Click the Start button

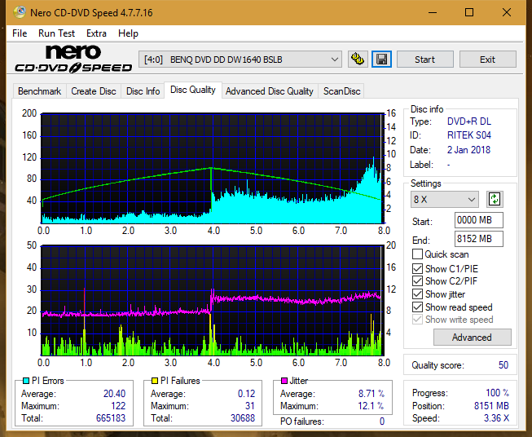click(x=424, y=60)
